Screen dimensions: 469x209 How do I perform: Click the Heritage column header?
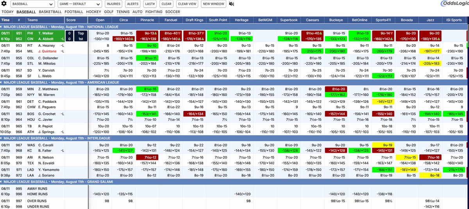click(242, 20)
